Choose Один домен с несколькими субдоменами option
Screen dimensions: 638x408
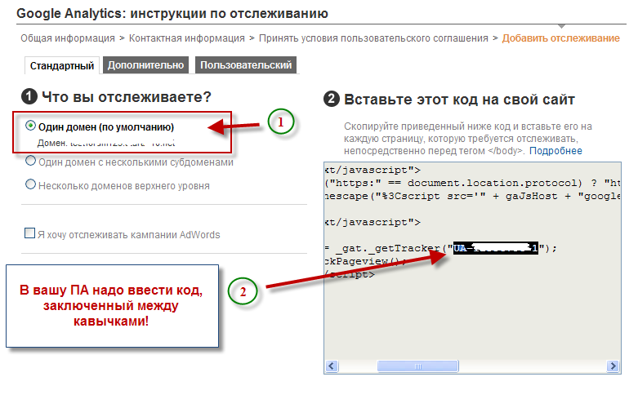(30, 161)
